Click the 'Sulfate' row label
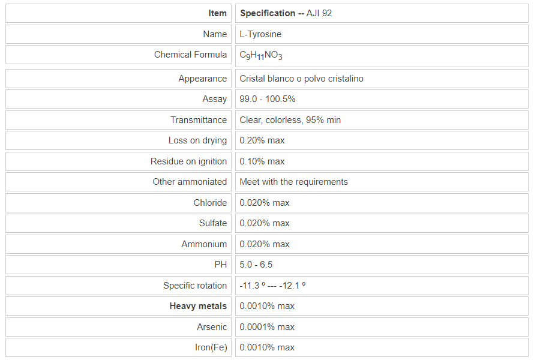The width and height of the screenshot is (534, 360). (213, 223)
